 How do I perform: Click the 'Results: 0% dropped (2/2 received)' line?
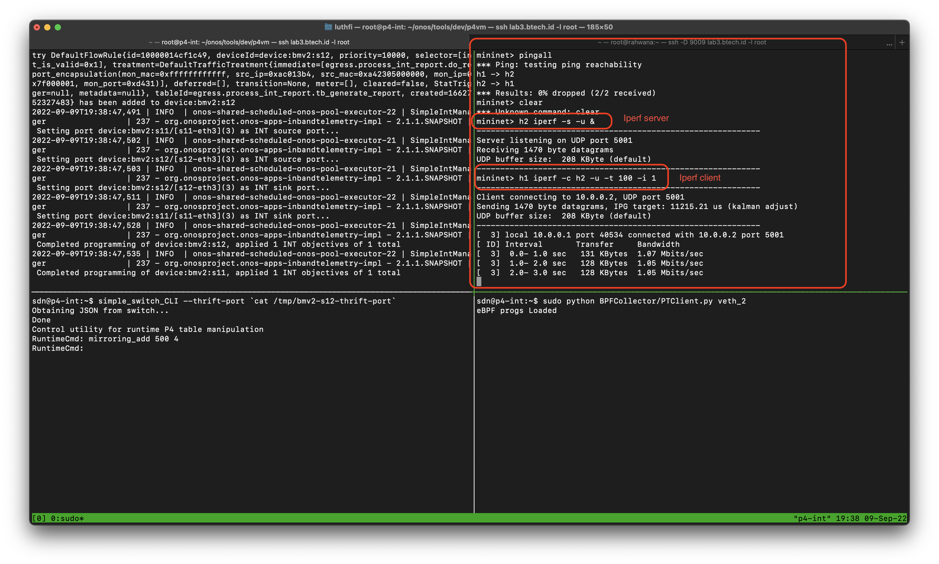566,93
